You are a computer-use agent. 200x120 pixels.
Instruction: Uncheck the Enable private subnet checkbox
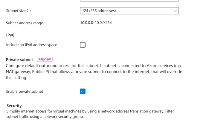pyautogui.click(x=83, y=91)
